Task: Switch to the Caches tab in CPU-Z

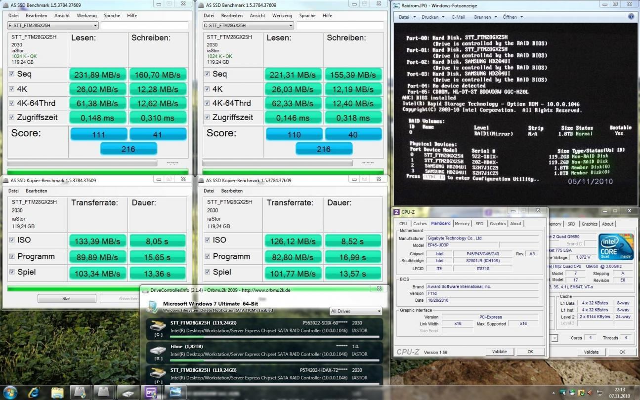Action: pos(420,223)
